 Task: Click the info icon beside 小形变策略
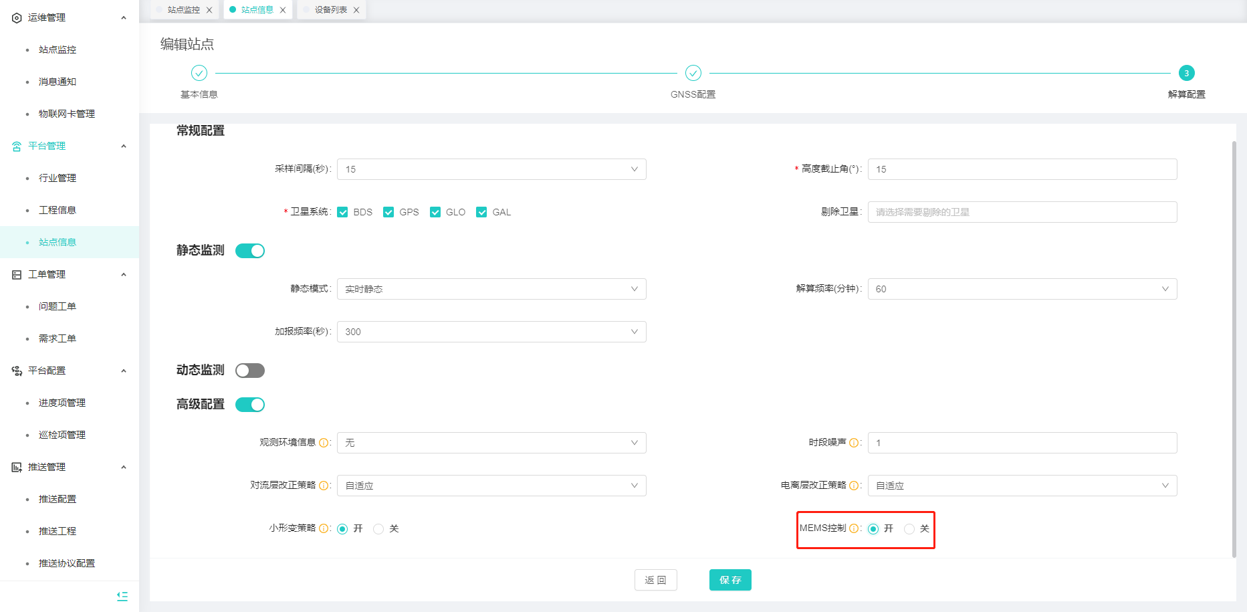click(324, 528)
